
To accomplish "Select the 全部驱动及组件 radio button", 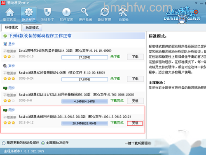I will coord(43,143).
